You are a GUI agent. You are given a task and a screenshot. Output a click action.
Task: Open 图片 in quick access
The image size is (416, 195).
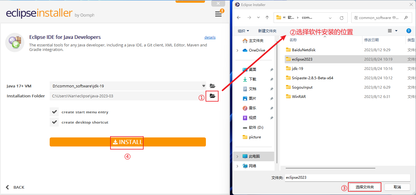(252, 99)
